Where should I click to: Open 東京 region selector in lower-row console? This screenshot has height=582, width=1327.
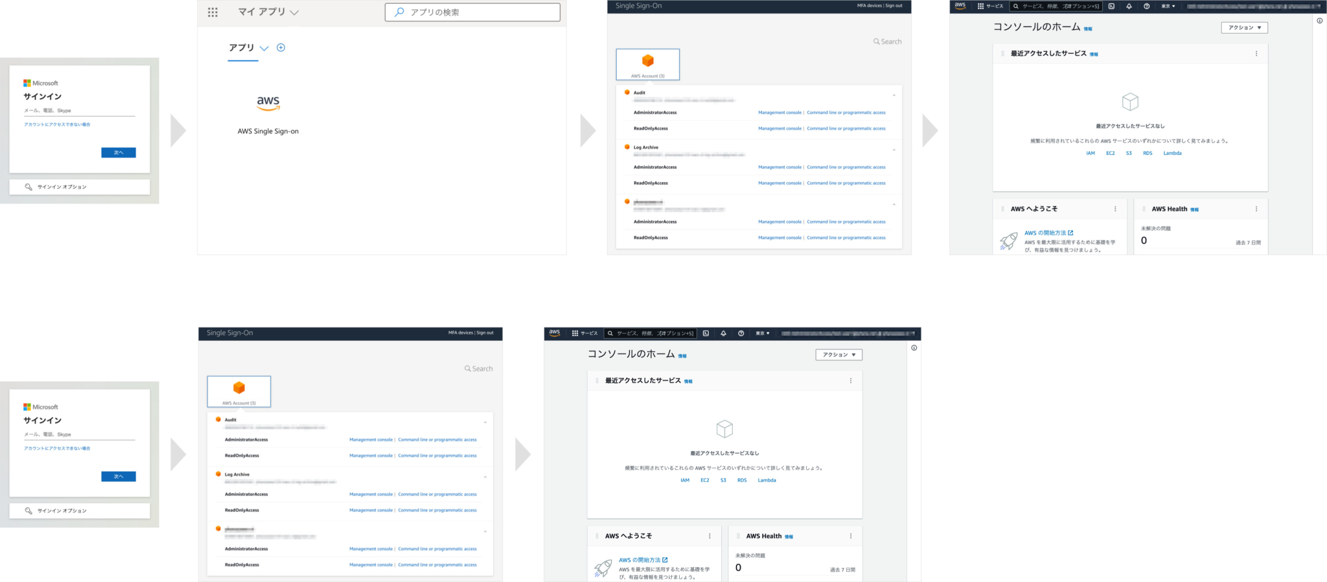point(762,333)
